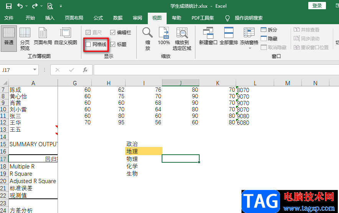Select column L header
The width and height of the screenshot is (339, 213).
pyautogui.click(x=255, y=83)
